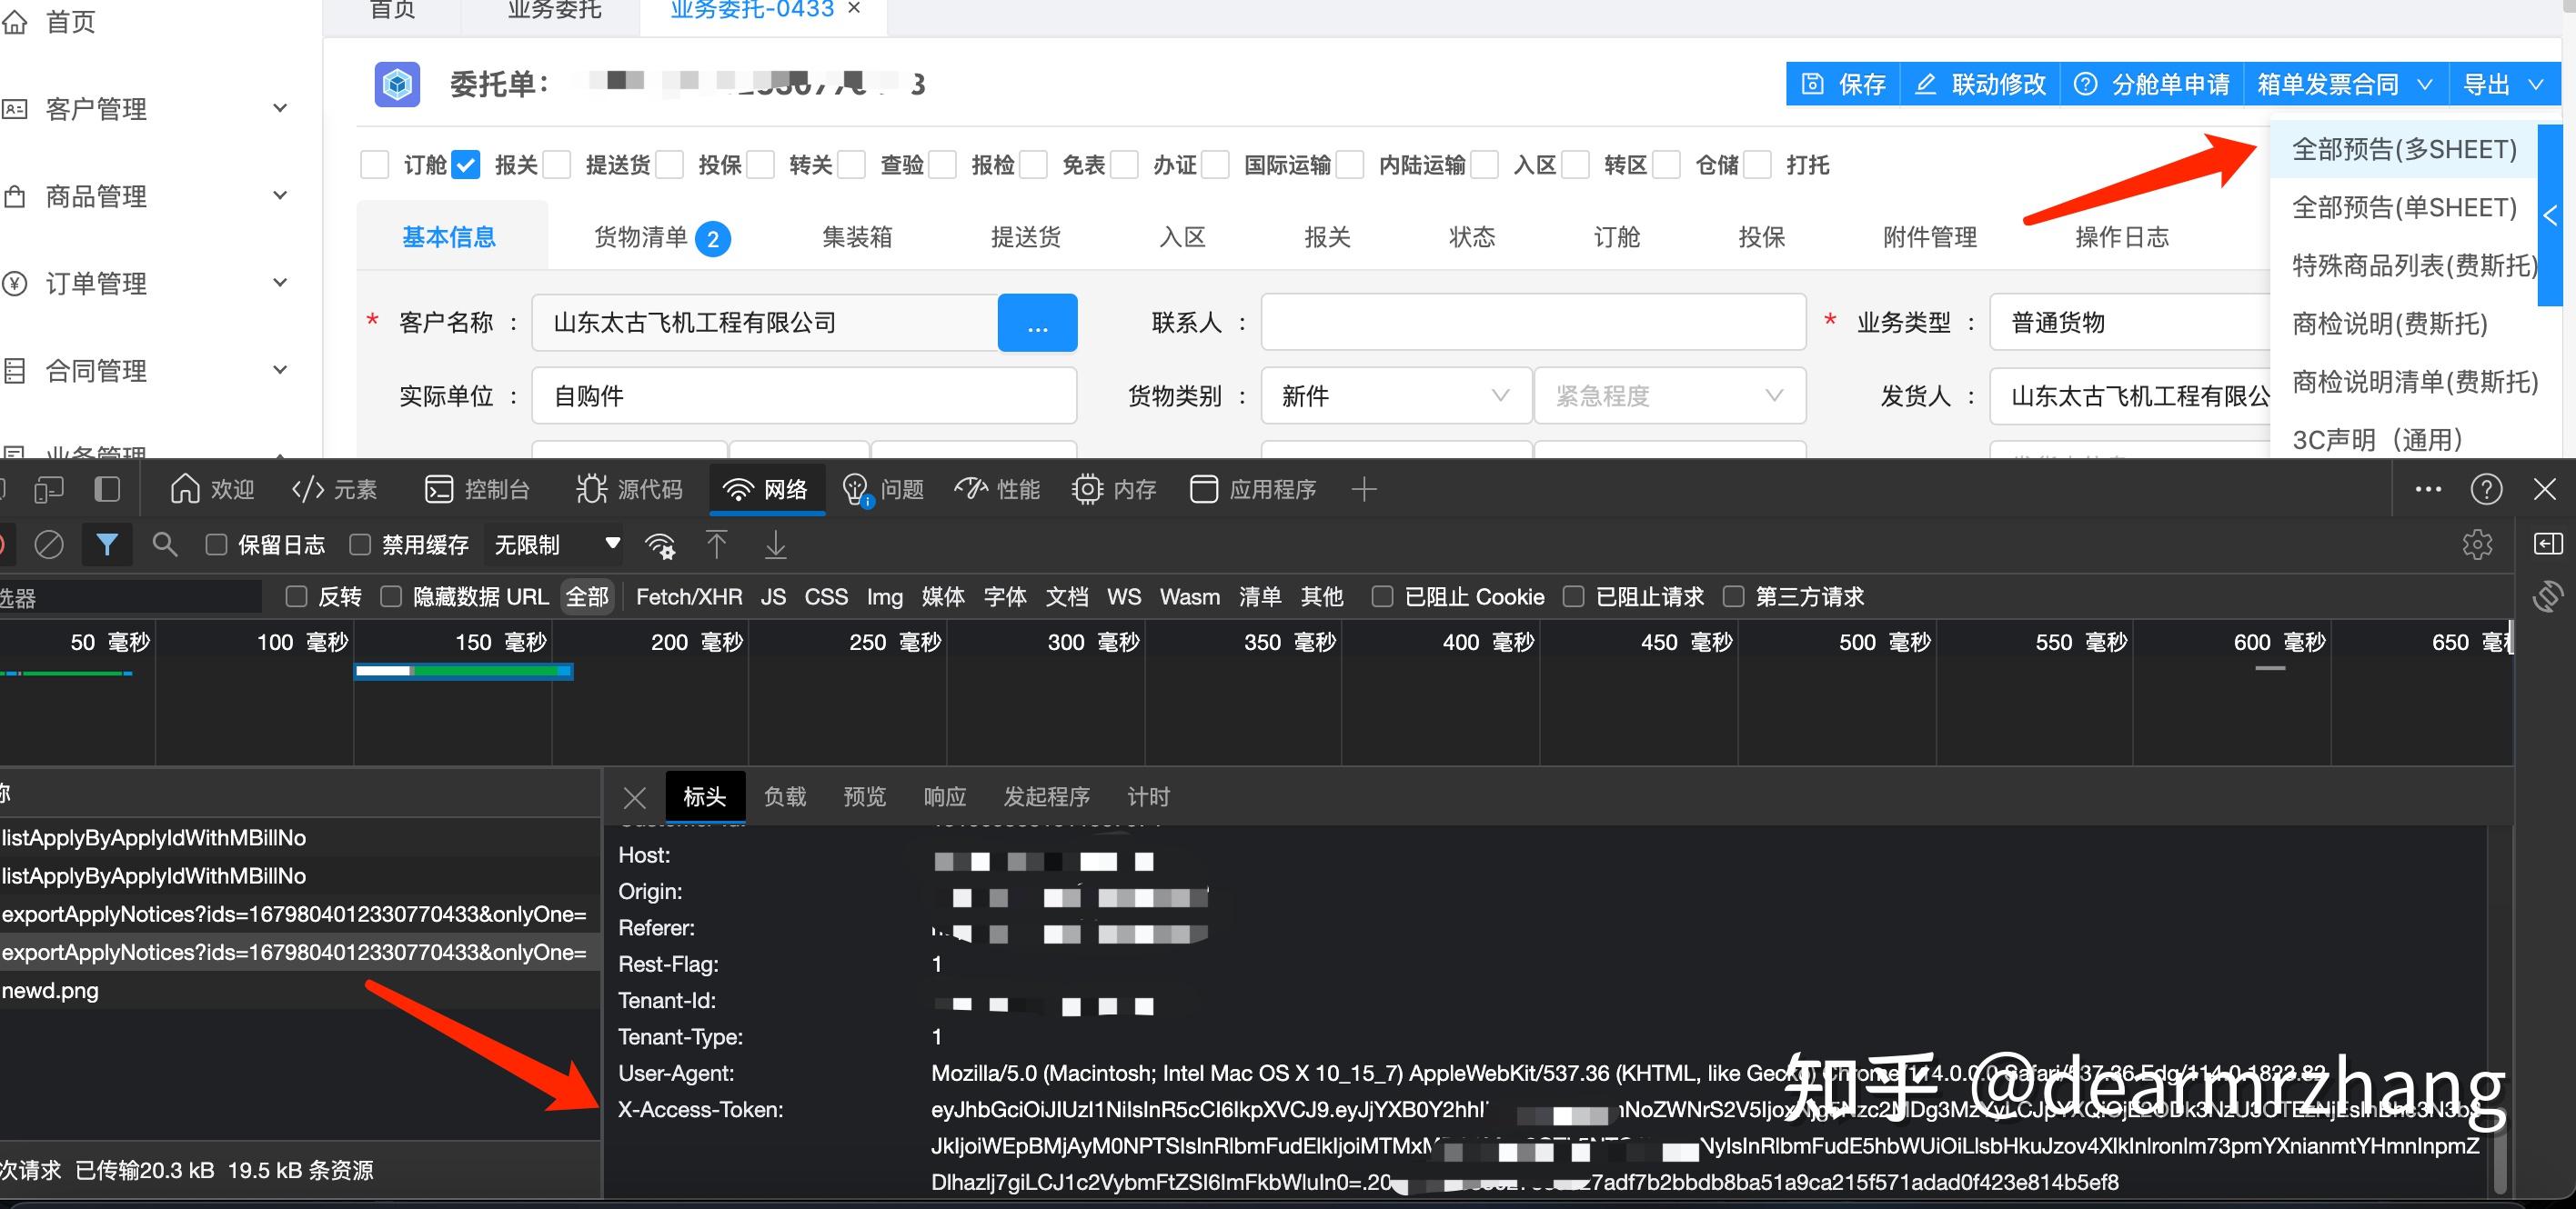Image resolution: width=2576 pixels, height=1209 pixels.
Task: Add a new DevTools tab with plus icon
Action: click(x=1364, y=488)
